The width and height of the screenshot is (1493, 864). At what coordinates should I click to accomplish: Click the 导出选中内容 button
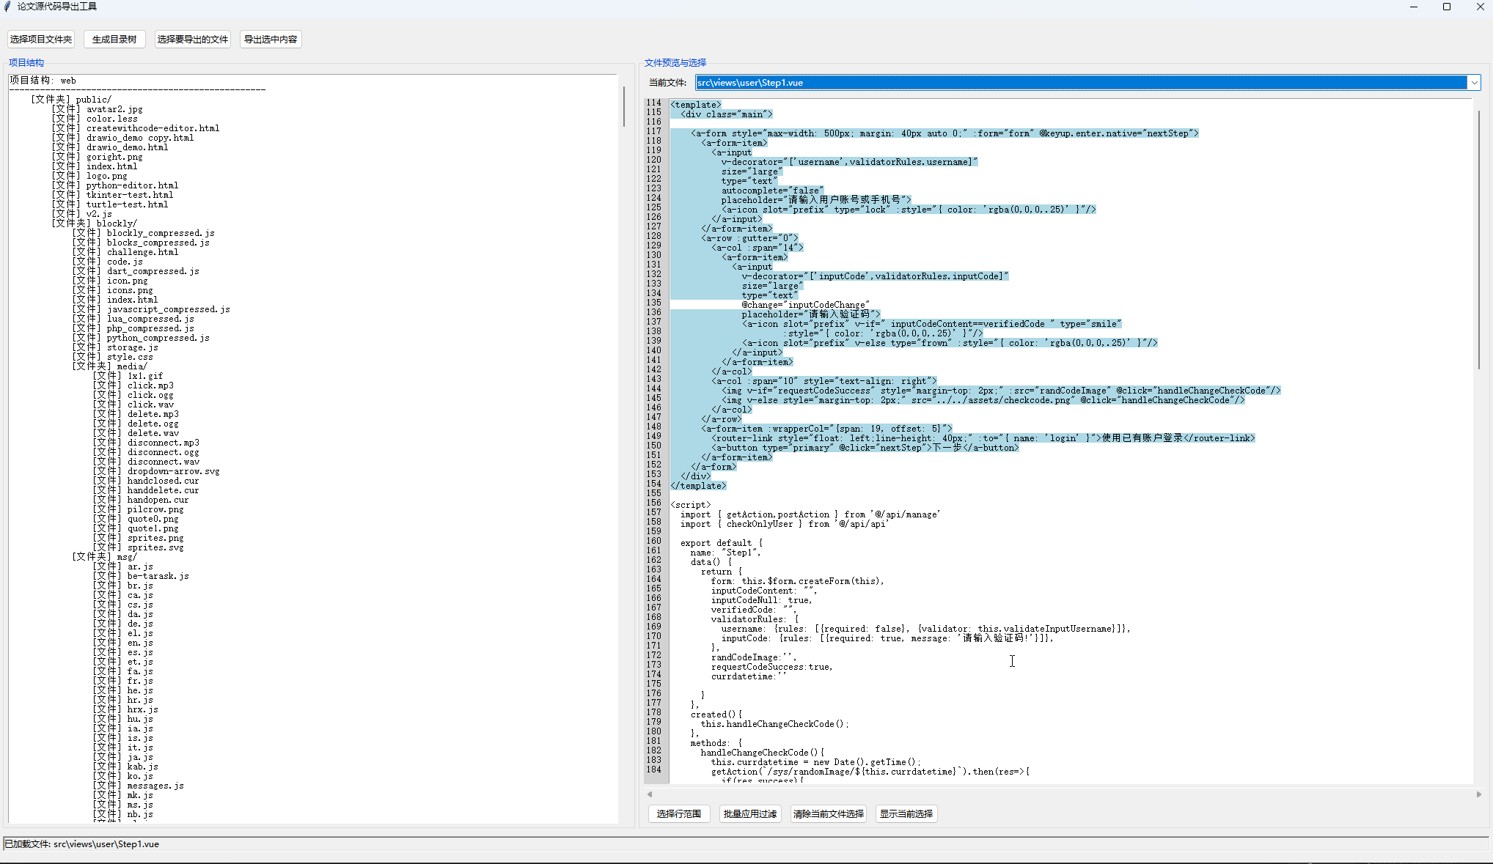pos(271,40)
